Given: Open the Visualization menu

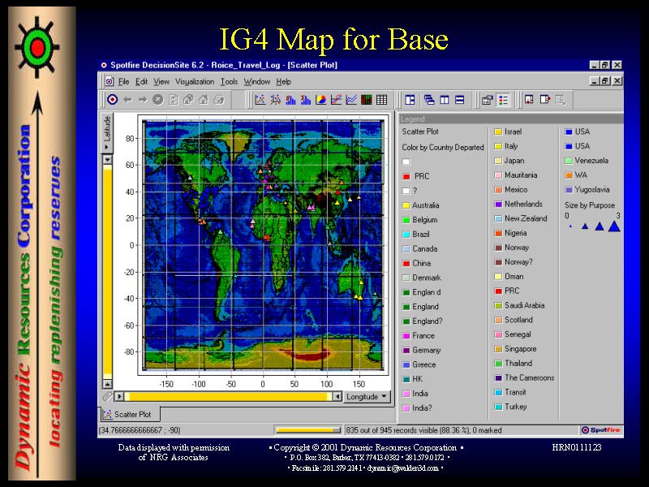Looking at the screenshot, I should pyautogui.click(x=195, y=82).
